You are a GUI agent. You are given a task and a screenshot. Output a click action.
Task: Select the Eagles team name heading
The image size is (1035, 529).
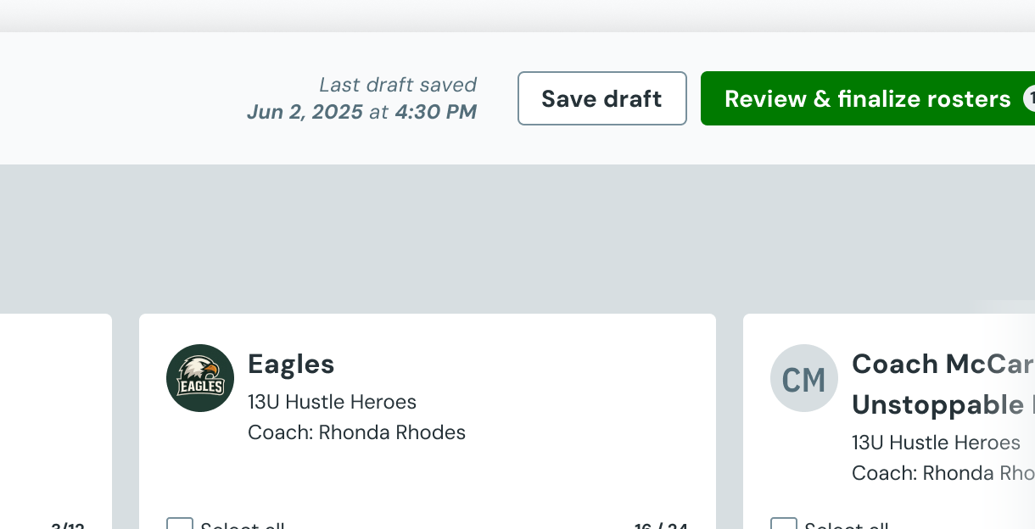click(x=290, y=364)
